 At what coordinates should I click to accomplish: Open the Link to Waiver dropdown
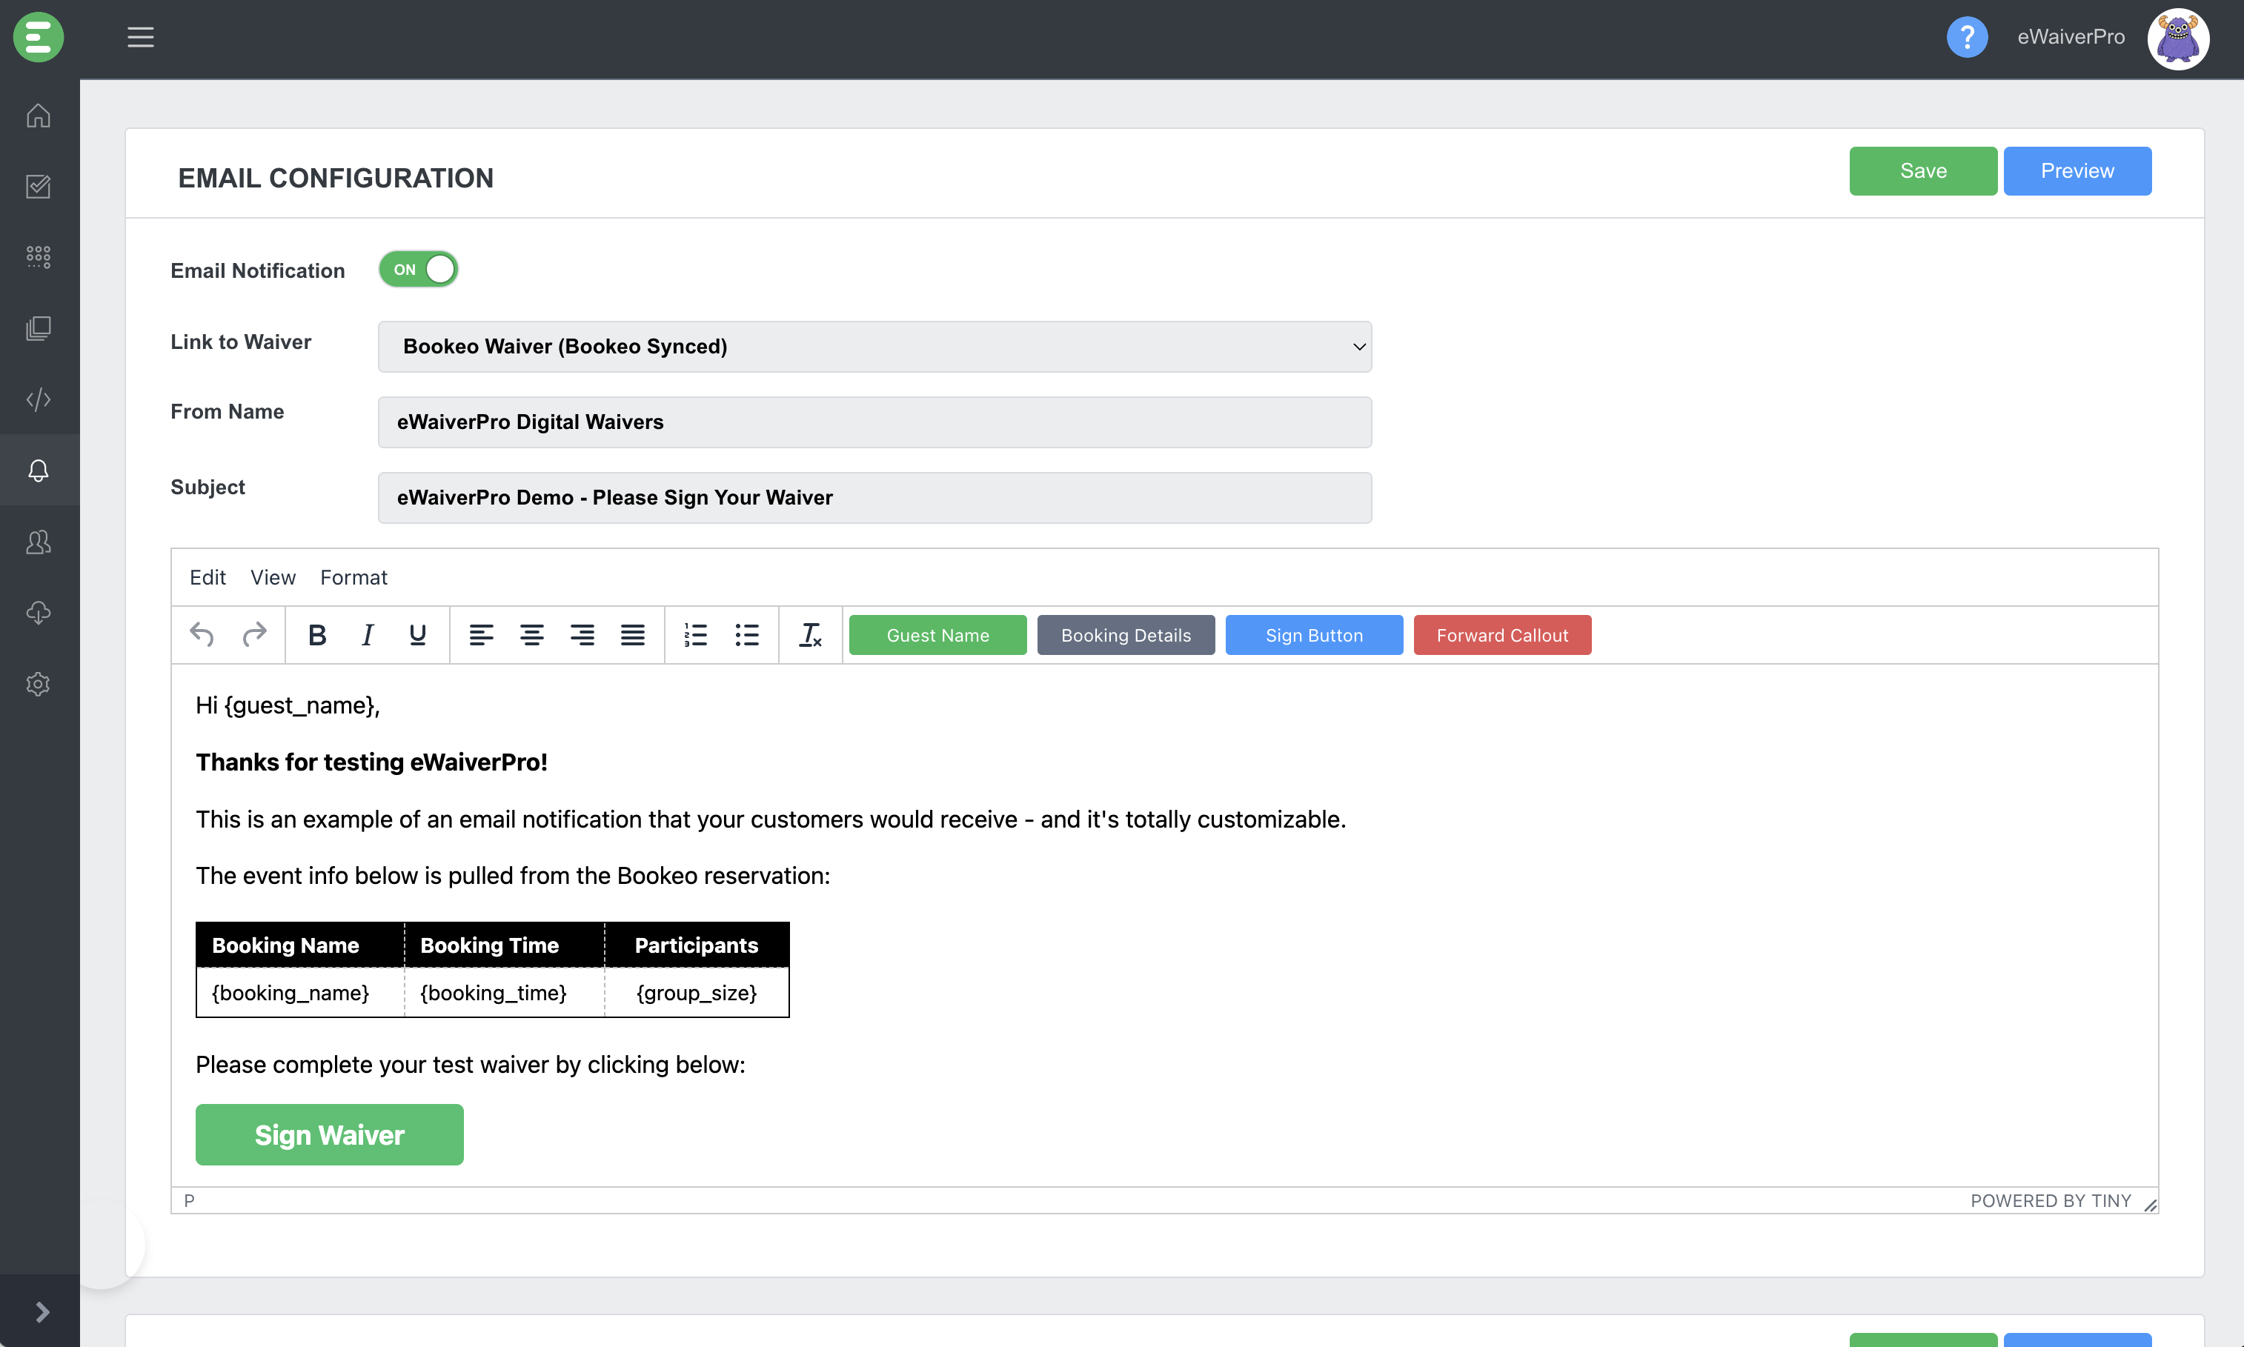[x=874, y=346]
